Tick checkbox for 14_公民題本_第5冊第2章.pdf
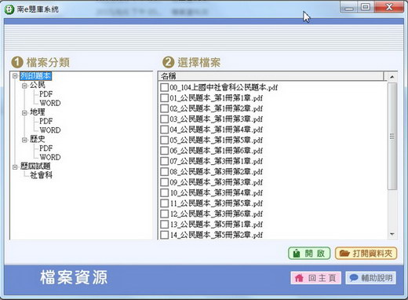The image size is (408, 300). coord(164,235)
